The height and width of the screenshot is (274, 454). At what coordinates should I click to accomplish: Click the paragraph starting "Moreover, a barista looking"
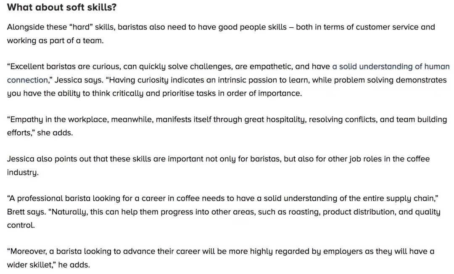coord(221,258)
